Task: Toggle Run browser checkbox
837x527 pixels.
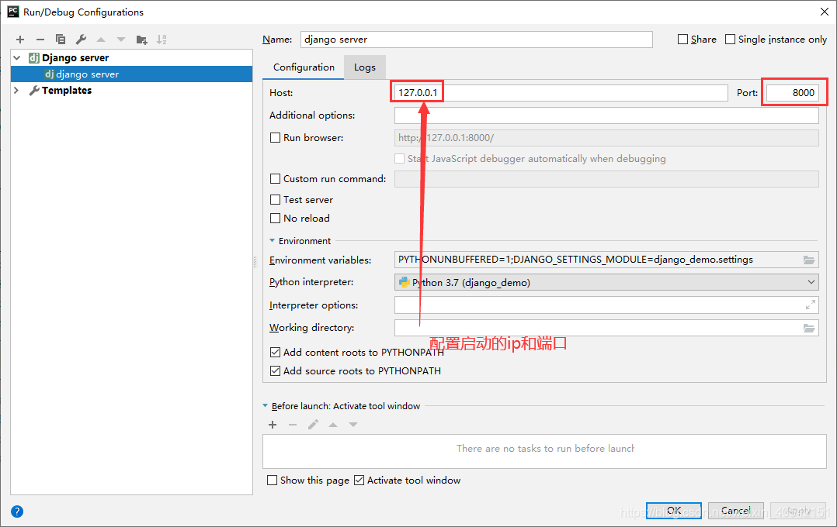Action: coord(276,137)
